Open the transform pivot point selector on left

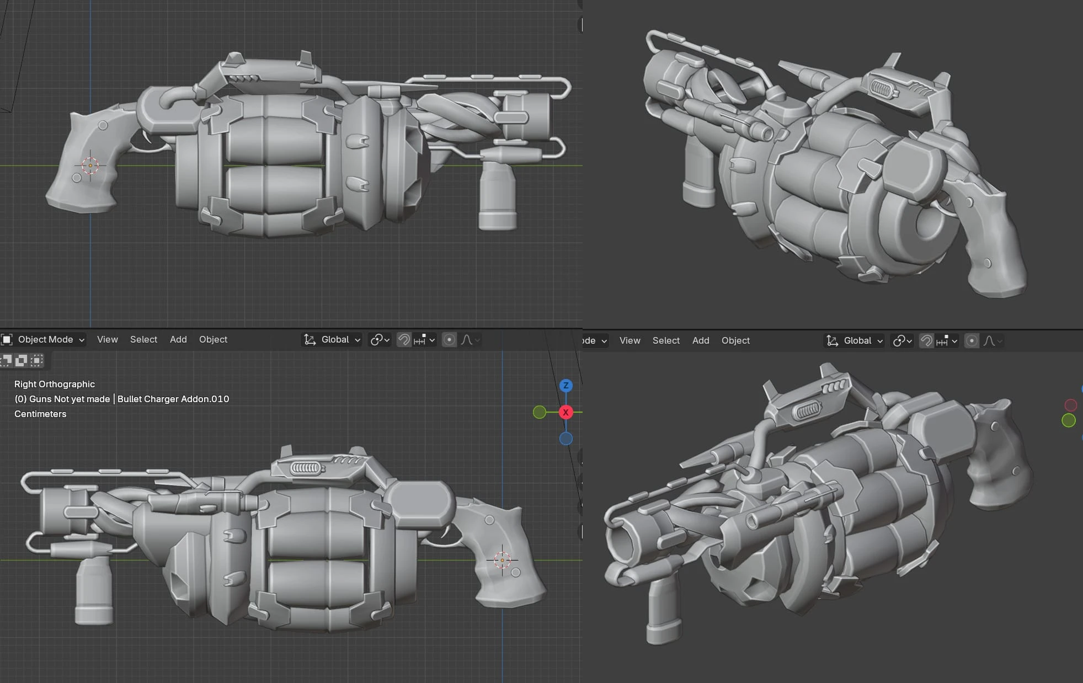coord(380,339)
